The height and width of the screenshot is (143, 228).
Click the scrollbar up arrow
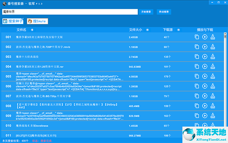(x=225, y=34)
